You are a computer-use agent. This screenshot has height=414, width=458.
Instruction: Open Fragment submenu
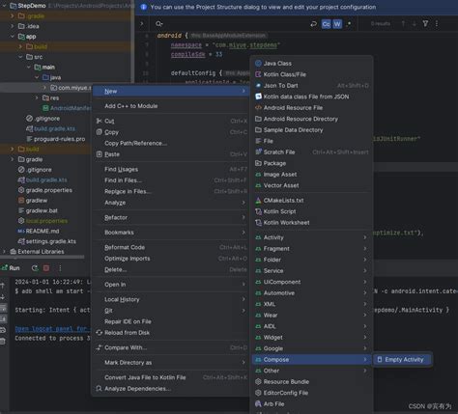pos(312,248)
